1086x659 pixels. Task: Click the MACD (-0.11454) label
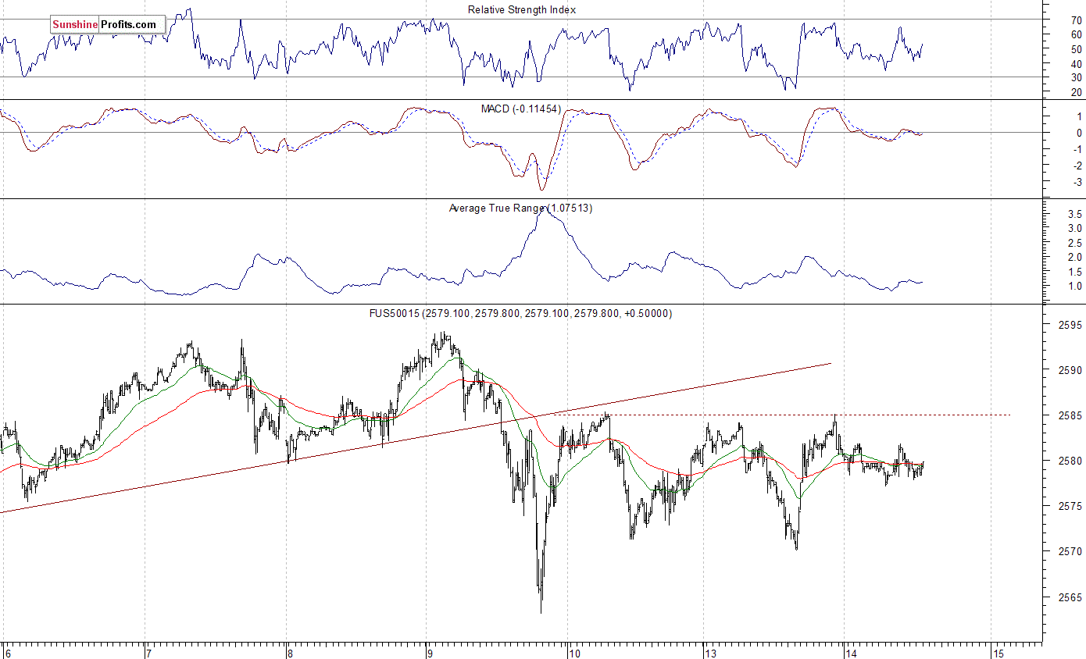click(521, 109)
